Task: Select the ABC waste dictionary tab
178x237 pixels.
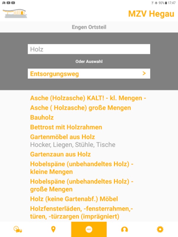Action: 89,229
